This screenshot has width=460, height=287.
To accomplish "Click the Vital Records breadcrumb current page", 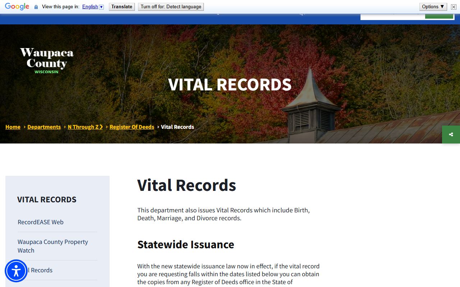I will pos(178,127).
